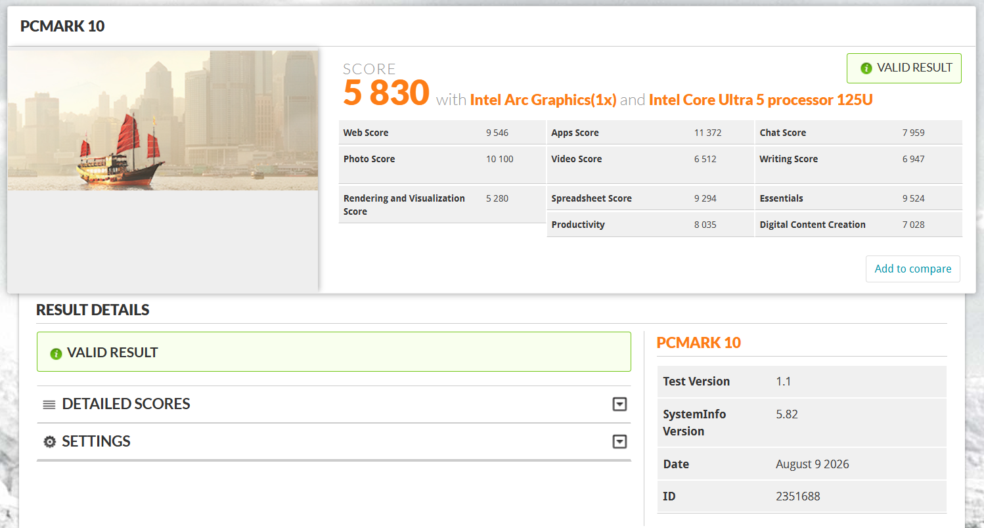984x528 pixels.
Task: Open the Intel Core Ultra 5 processor 125U link
Action: click(x=761, y=100)
